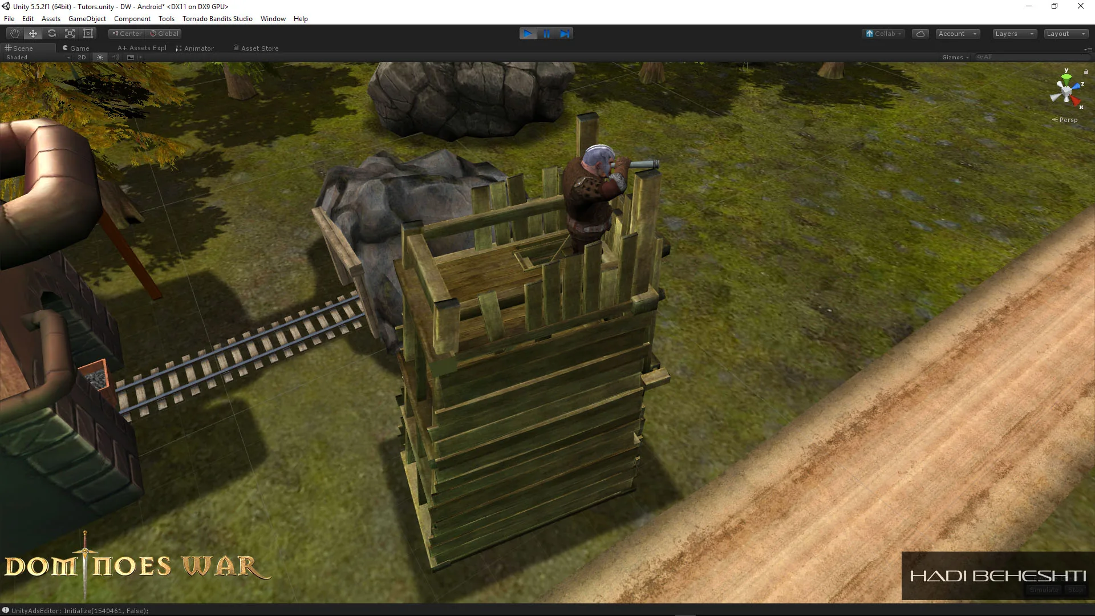Select the Move tool
1095x616 pixels.
coord(33,34)
